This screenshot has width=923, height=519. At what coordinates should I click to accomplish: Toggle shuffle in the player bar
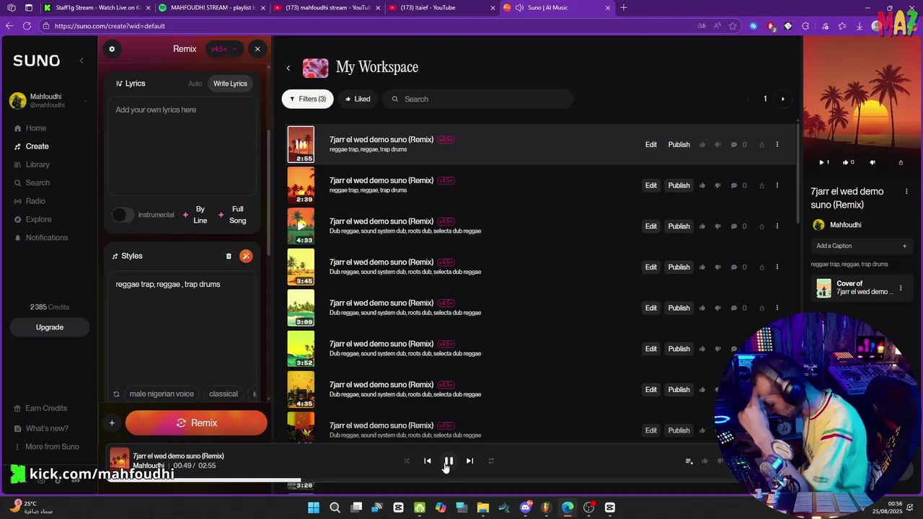407,461
